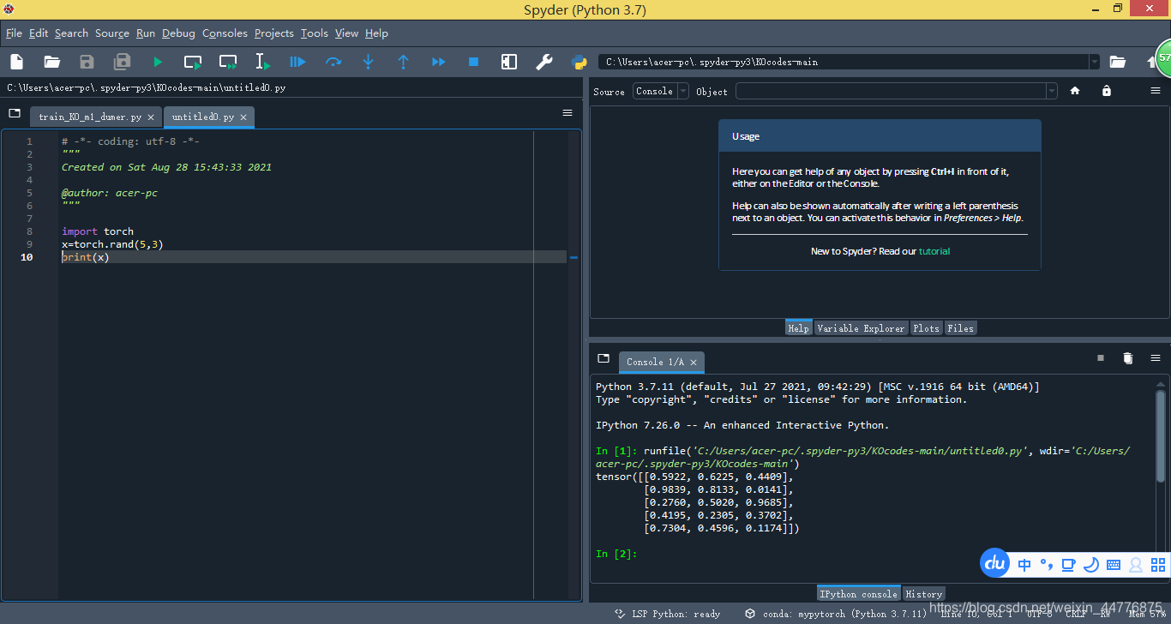Open the Spyder tutorial link
The image size is (1171, 624).
tap(934, 251)
